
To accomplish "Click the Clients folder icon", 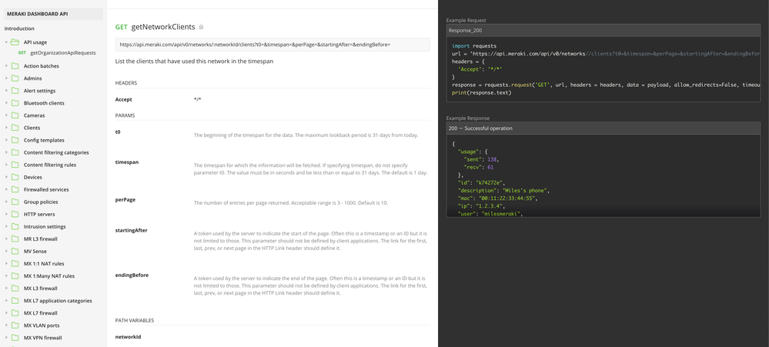I will click(x=15, y=128).
